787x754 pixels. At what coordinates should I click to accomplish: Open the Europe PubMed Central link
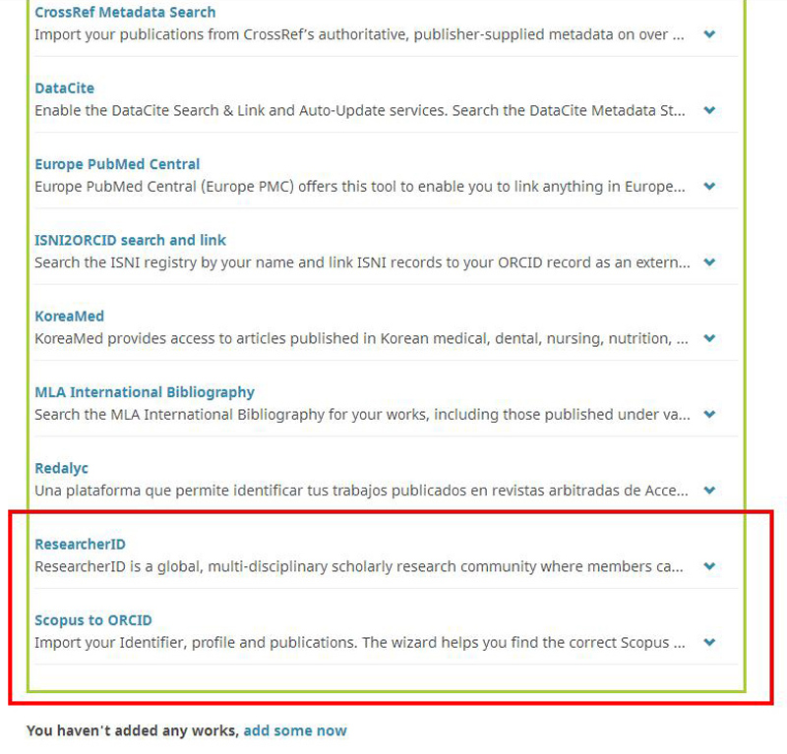[117, 164]
